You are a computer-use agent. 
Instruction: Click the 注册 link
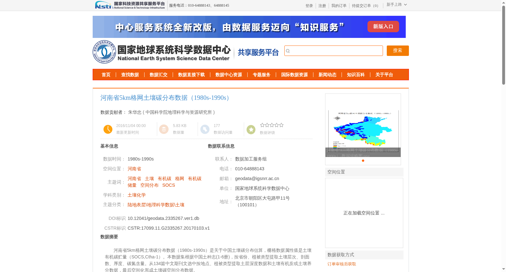tap(322, 6)
